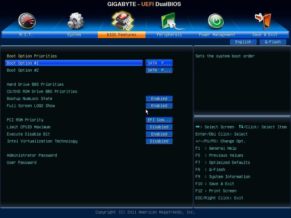
Task: Click the F1 General Help line
Action: point(216,148)
